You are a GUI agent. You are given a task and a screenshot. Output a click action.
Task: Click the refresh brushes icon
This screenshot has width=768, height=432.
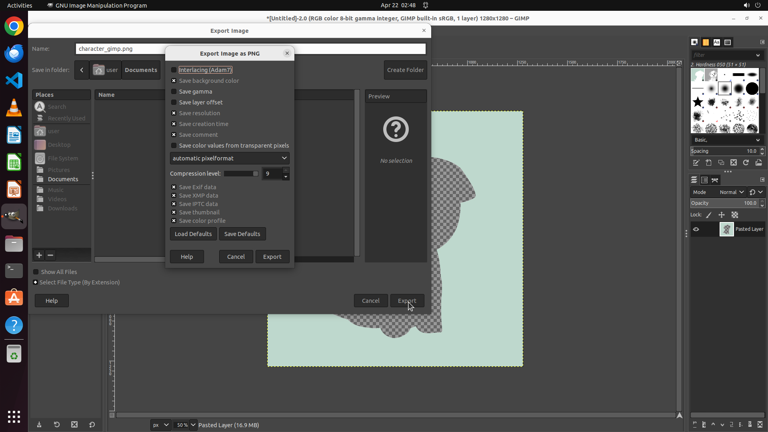746,163
